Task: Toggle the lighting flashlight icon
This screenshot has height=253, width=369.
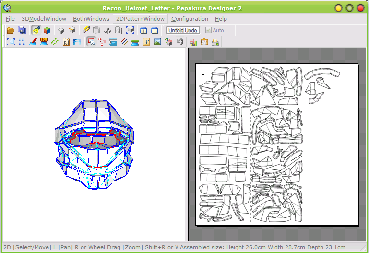Action: pyautogui.click(x=36, y=30)
